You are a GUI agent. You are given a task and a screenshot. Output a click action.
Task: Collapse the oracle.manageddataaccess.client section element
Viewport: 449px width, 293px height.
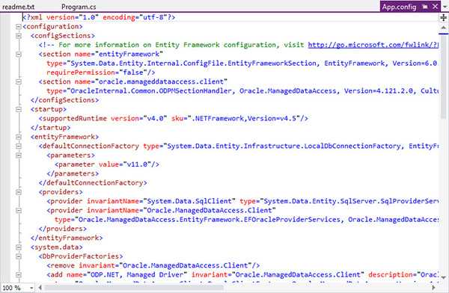coord(18,81)
